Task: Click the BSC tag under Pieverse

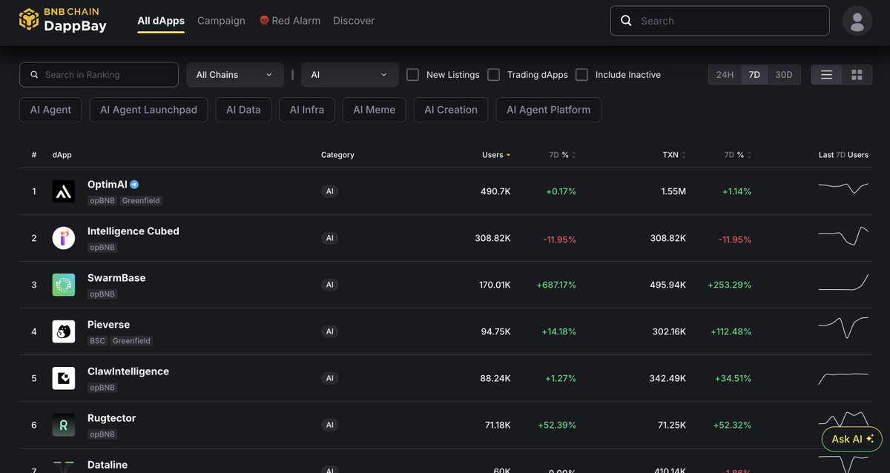Action: pos(97,341)
